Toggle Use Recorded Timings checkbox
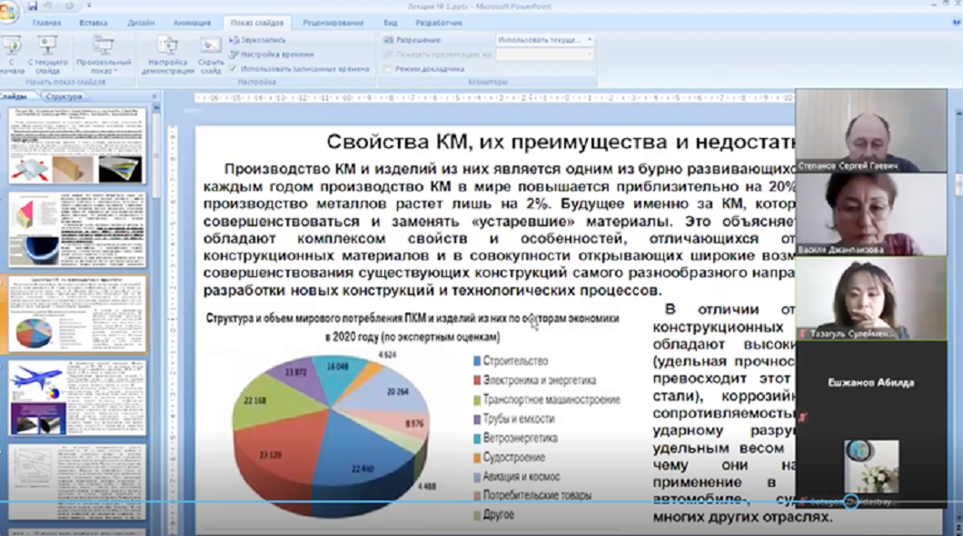This screenshot has height=536, width=963. pos(234,69)
